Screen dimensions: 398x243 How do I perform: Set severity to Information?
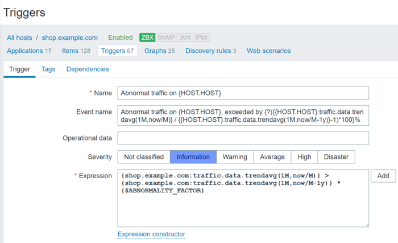193,156
